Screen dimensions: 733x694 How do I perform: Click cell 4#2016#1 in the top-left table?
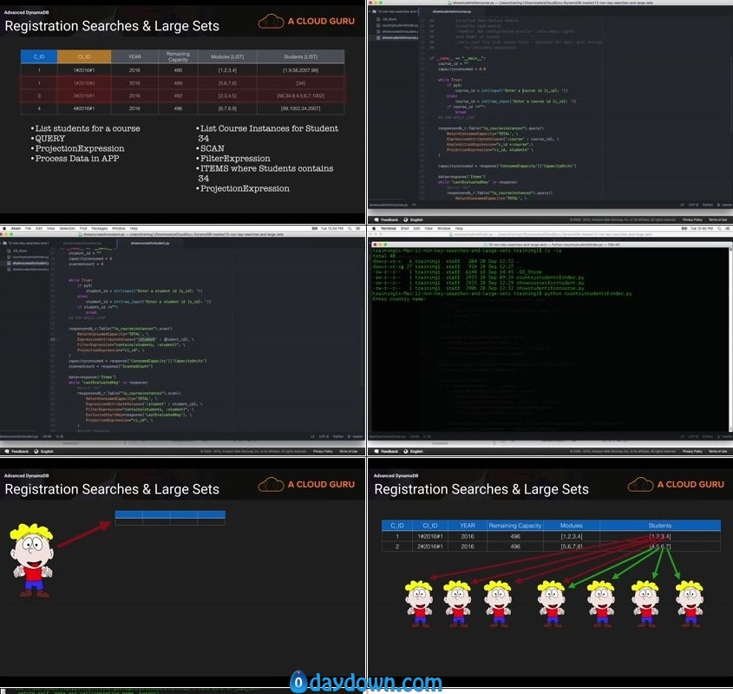(x=84, y=108)
